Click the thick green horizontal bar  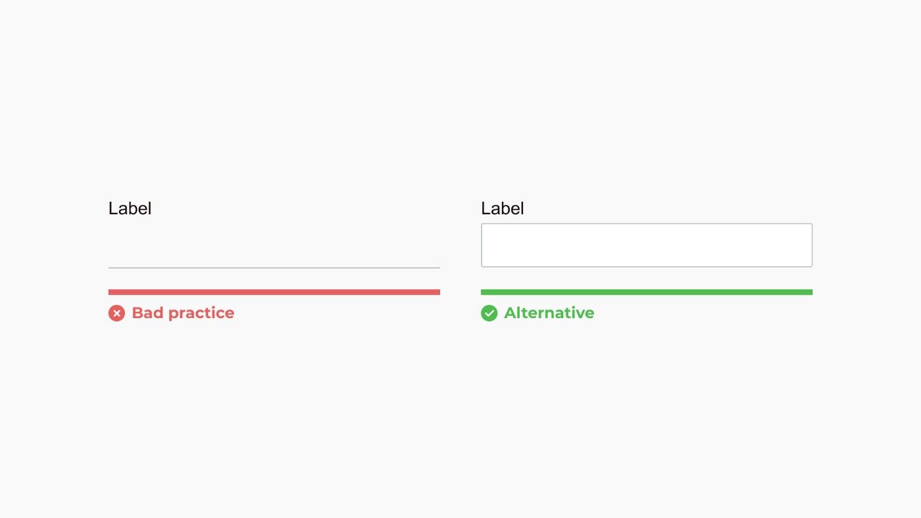(647, 292)
